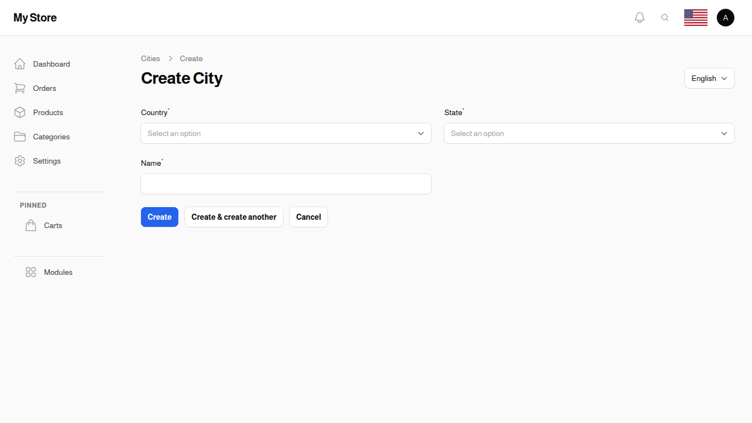Viewport: 752px width, 423px height.
Task: Open Products via the box icon
Action: pyautogui.click(x=20, y=112)
